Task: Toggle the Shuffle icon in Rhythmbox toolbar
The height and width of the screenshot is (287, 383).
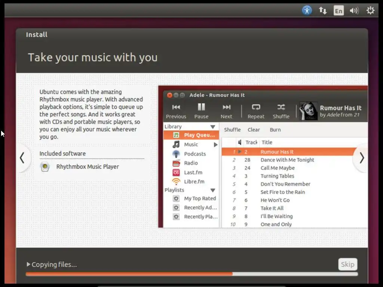Action: tap(281, 107)
